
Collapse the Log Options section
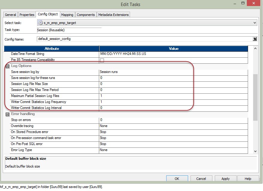pos(7,66)
